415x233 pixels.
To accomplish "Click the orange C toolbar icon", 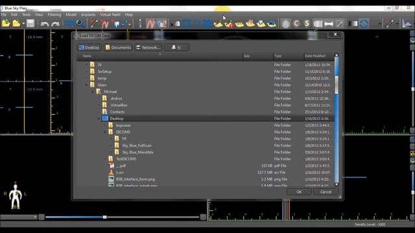I will tap(296, 24).
